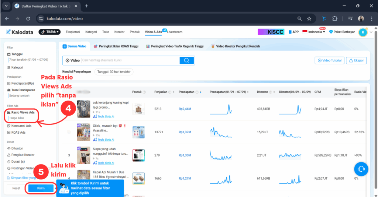
Task: Click the Kalodata logo
Action: (20, 32)
